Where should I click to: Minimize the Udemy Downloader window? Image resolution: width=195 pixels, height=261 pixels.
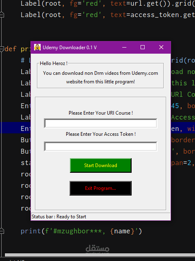(x=124, y=47)
